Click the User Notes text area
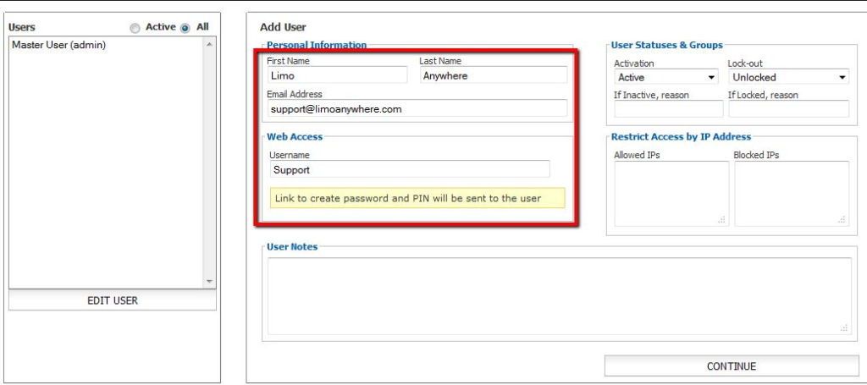The height and width of the screenshot is (385, 867). pyautogui.click(x=559, y=296)
